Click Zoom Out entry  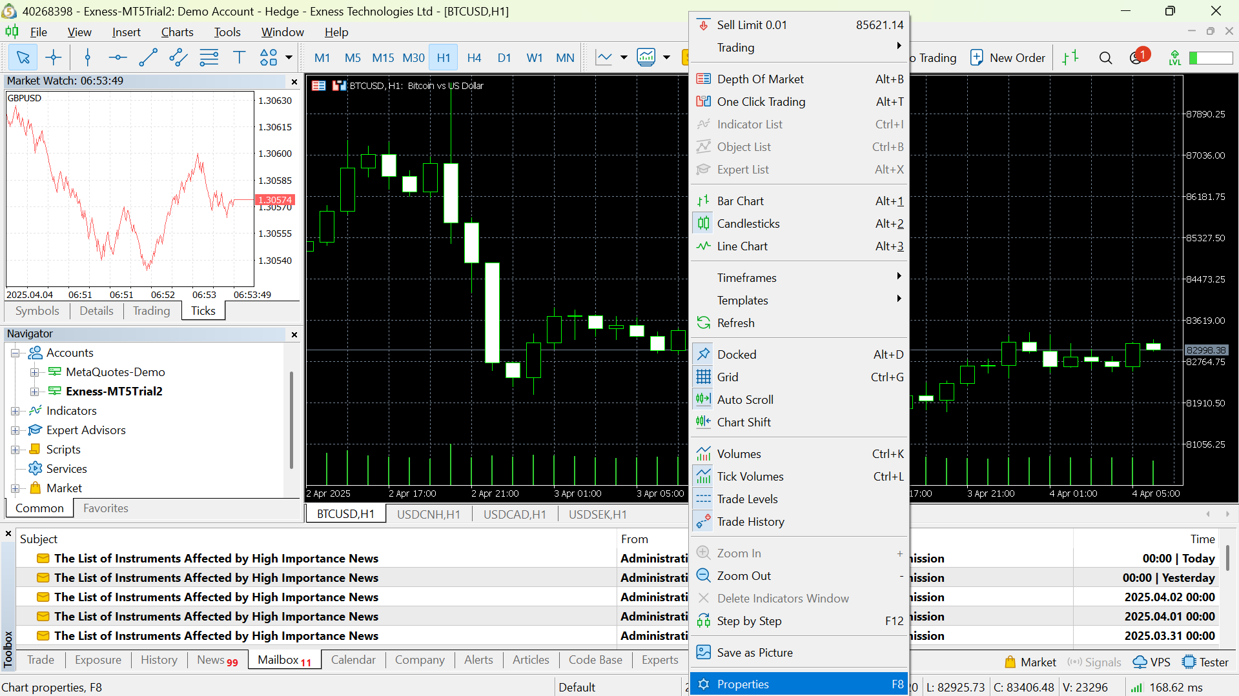799,575
